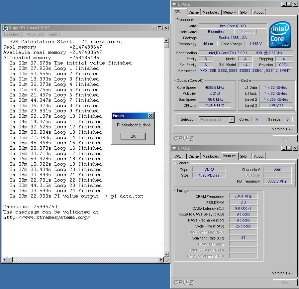Click the Super PI app icon in title bar
299x289 pixels.
(5, 28)
